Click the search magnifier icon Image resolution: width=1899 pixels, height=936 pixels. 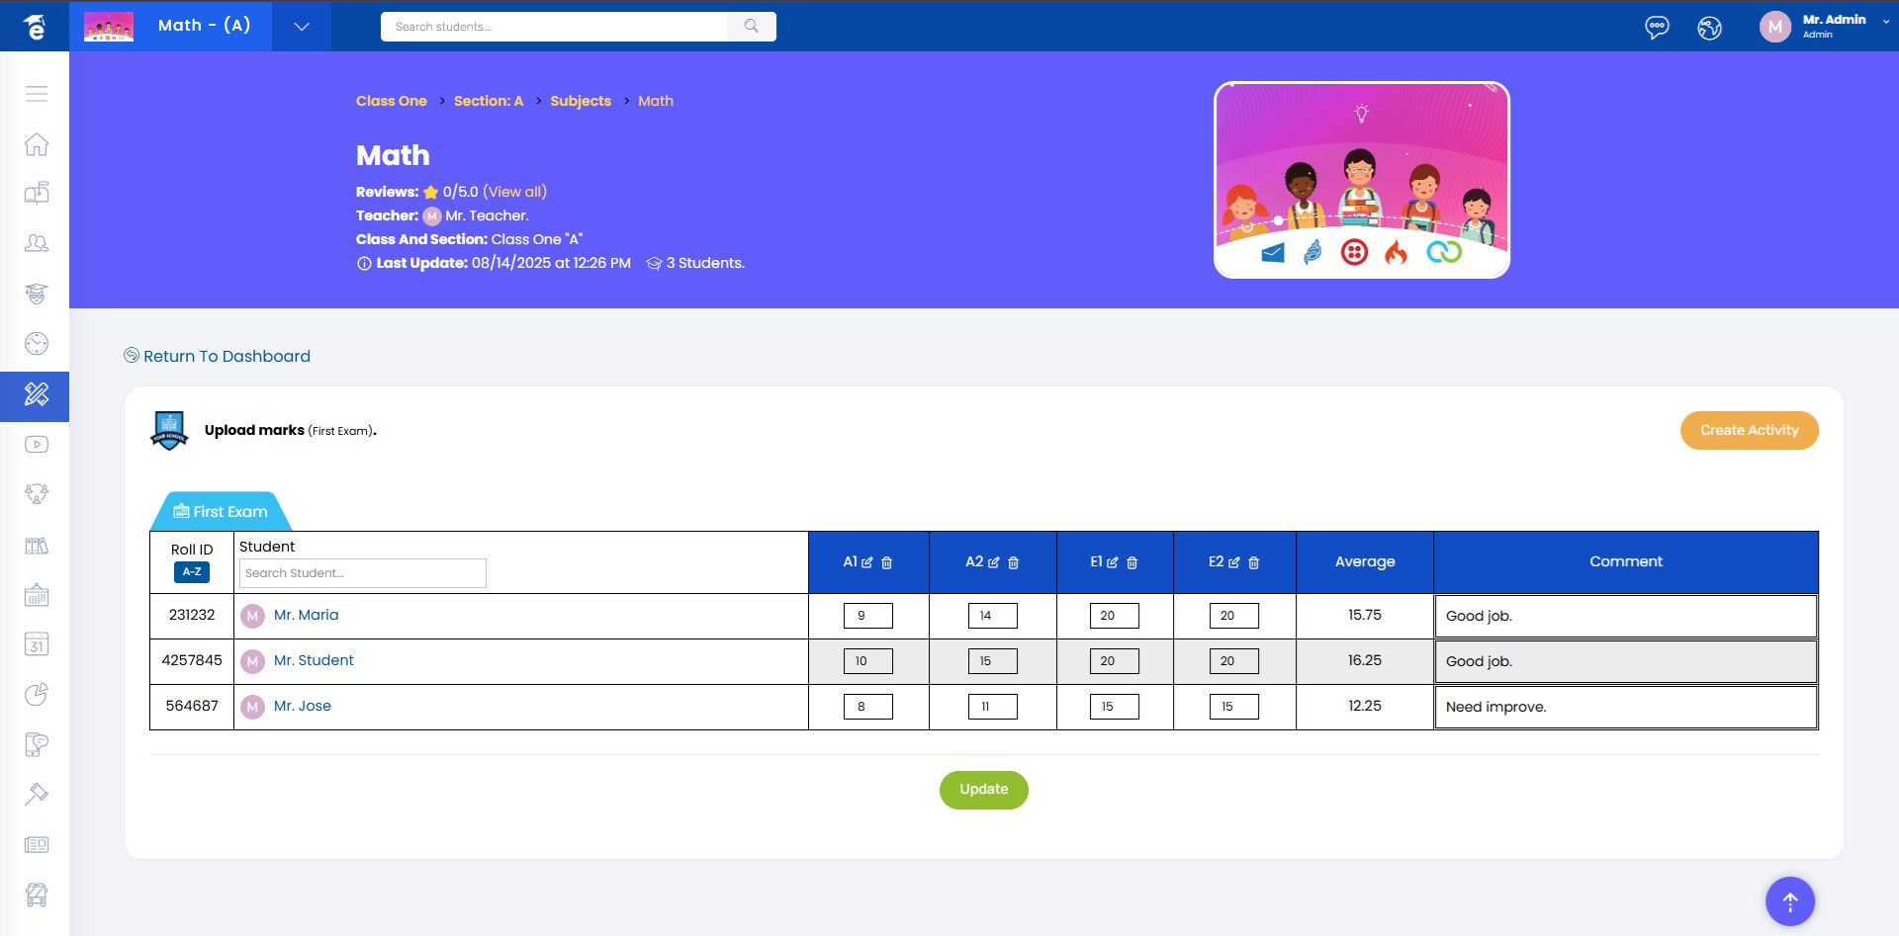pyautogui.click(x=752, y=27)
